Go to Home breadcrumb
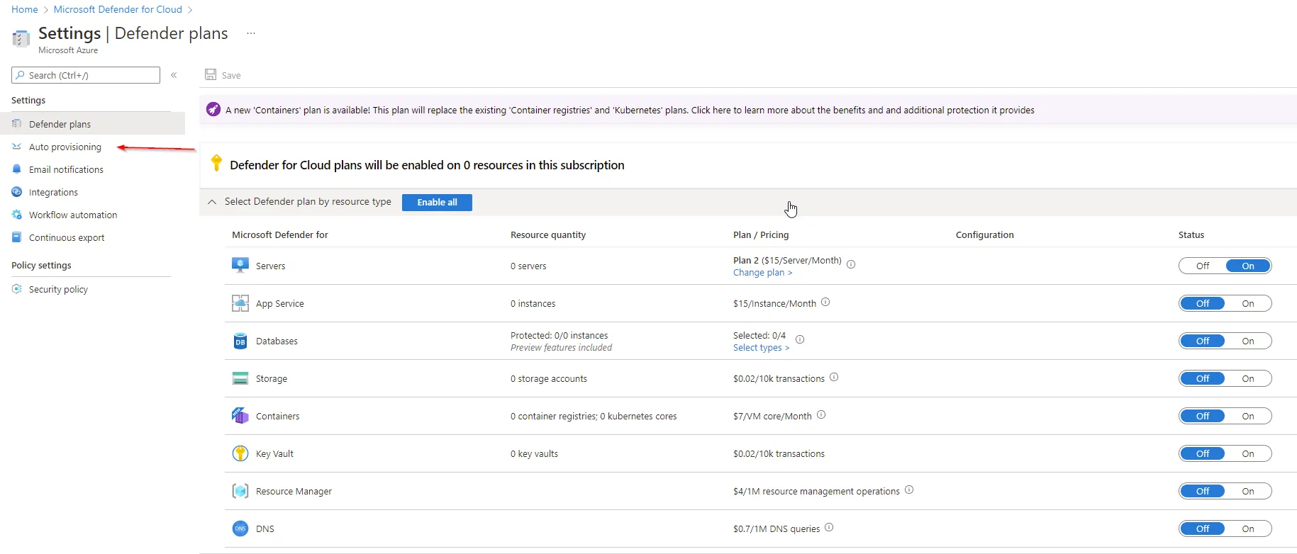The image size is (1297, 554). tap(25, 9)
